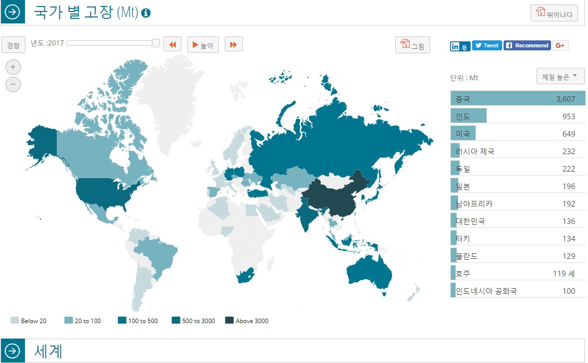Viewport: 588px width, 363px height.
Task: Download XLS with the 뛰어나다 button
Action: tap(554, 13)
